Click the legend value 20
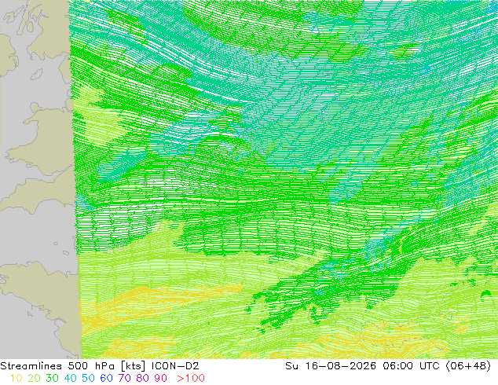Viewport: 498px width, 385px height. (x=34, y=378)
